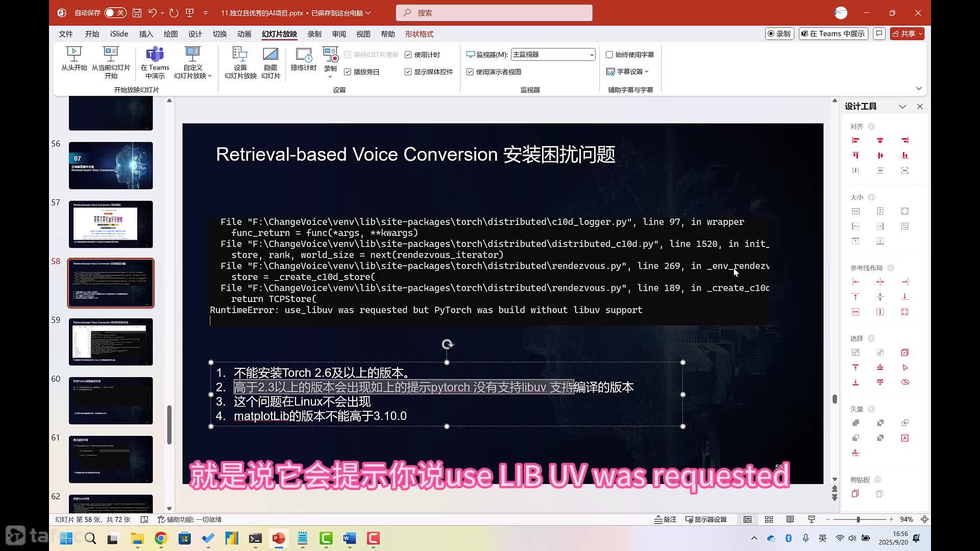
Task: Open Set Up Slide Show (设置幻灯片放映)
Action: pyautogui.click(x=240, y=62)
